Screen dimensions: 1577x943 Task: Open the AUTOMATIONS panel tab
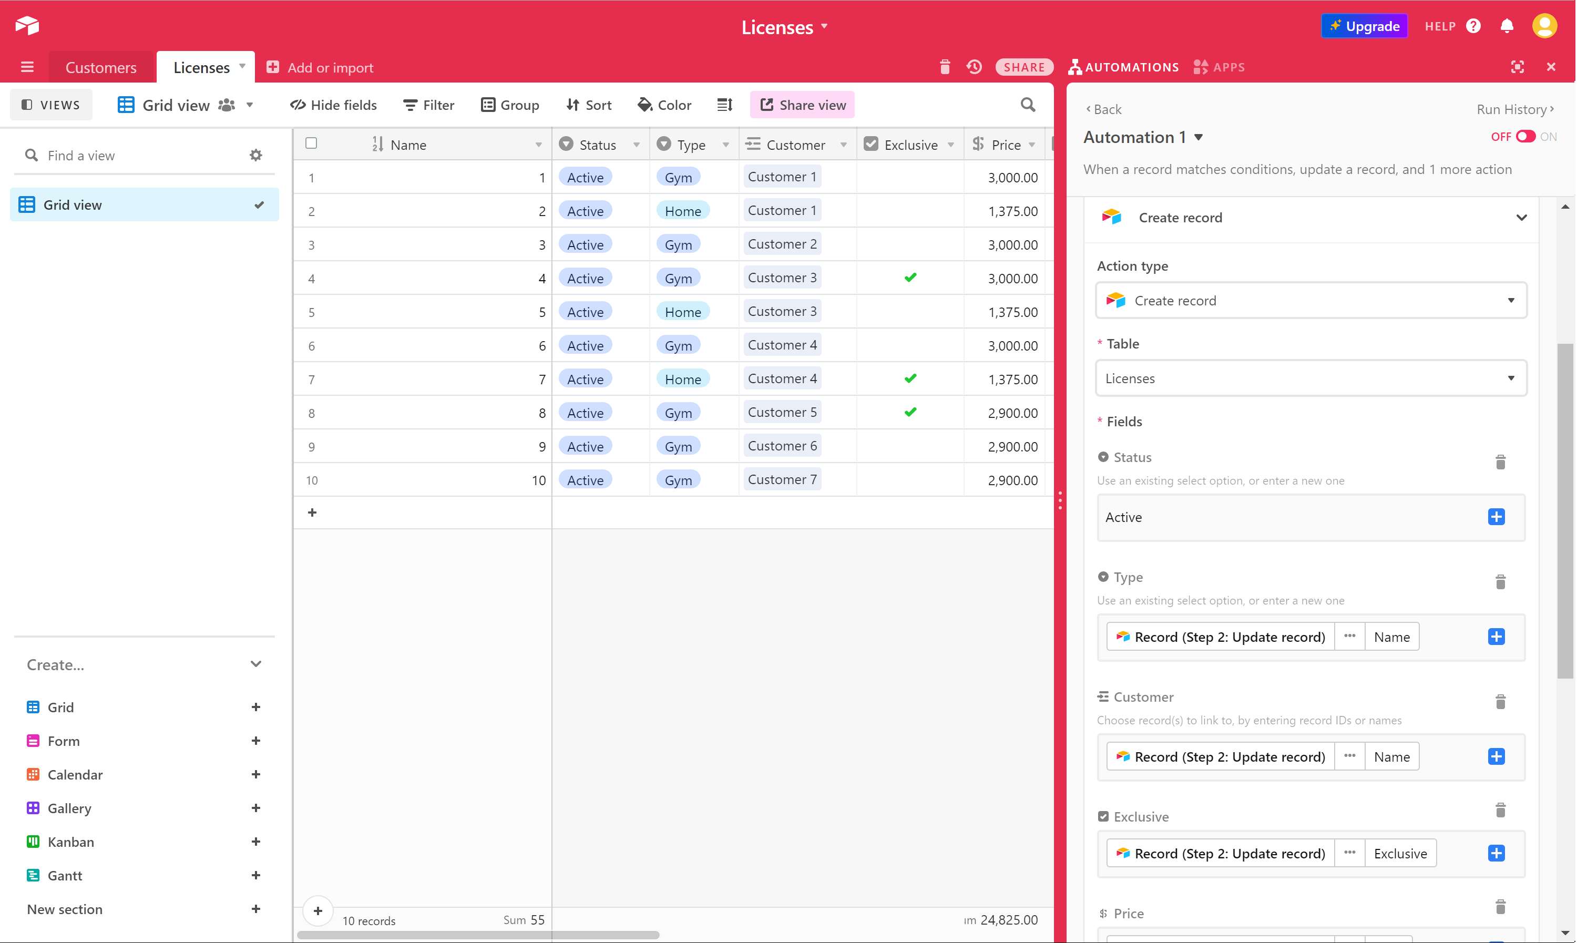tap(1123, 67)
